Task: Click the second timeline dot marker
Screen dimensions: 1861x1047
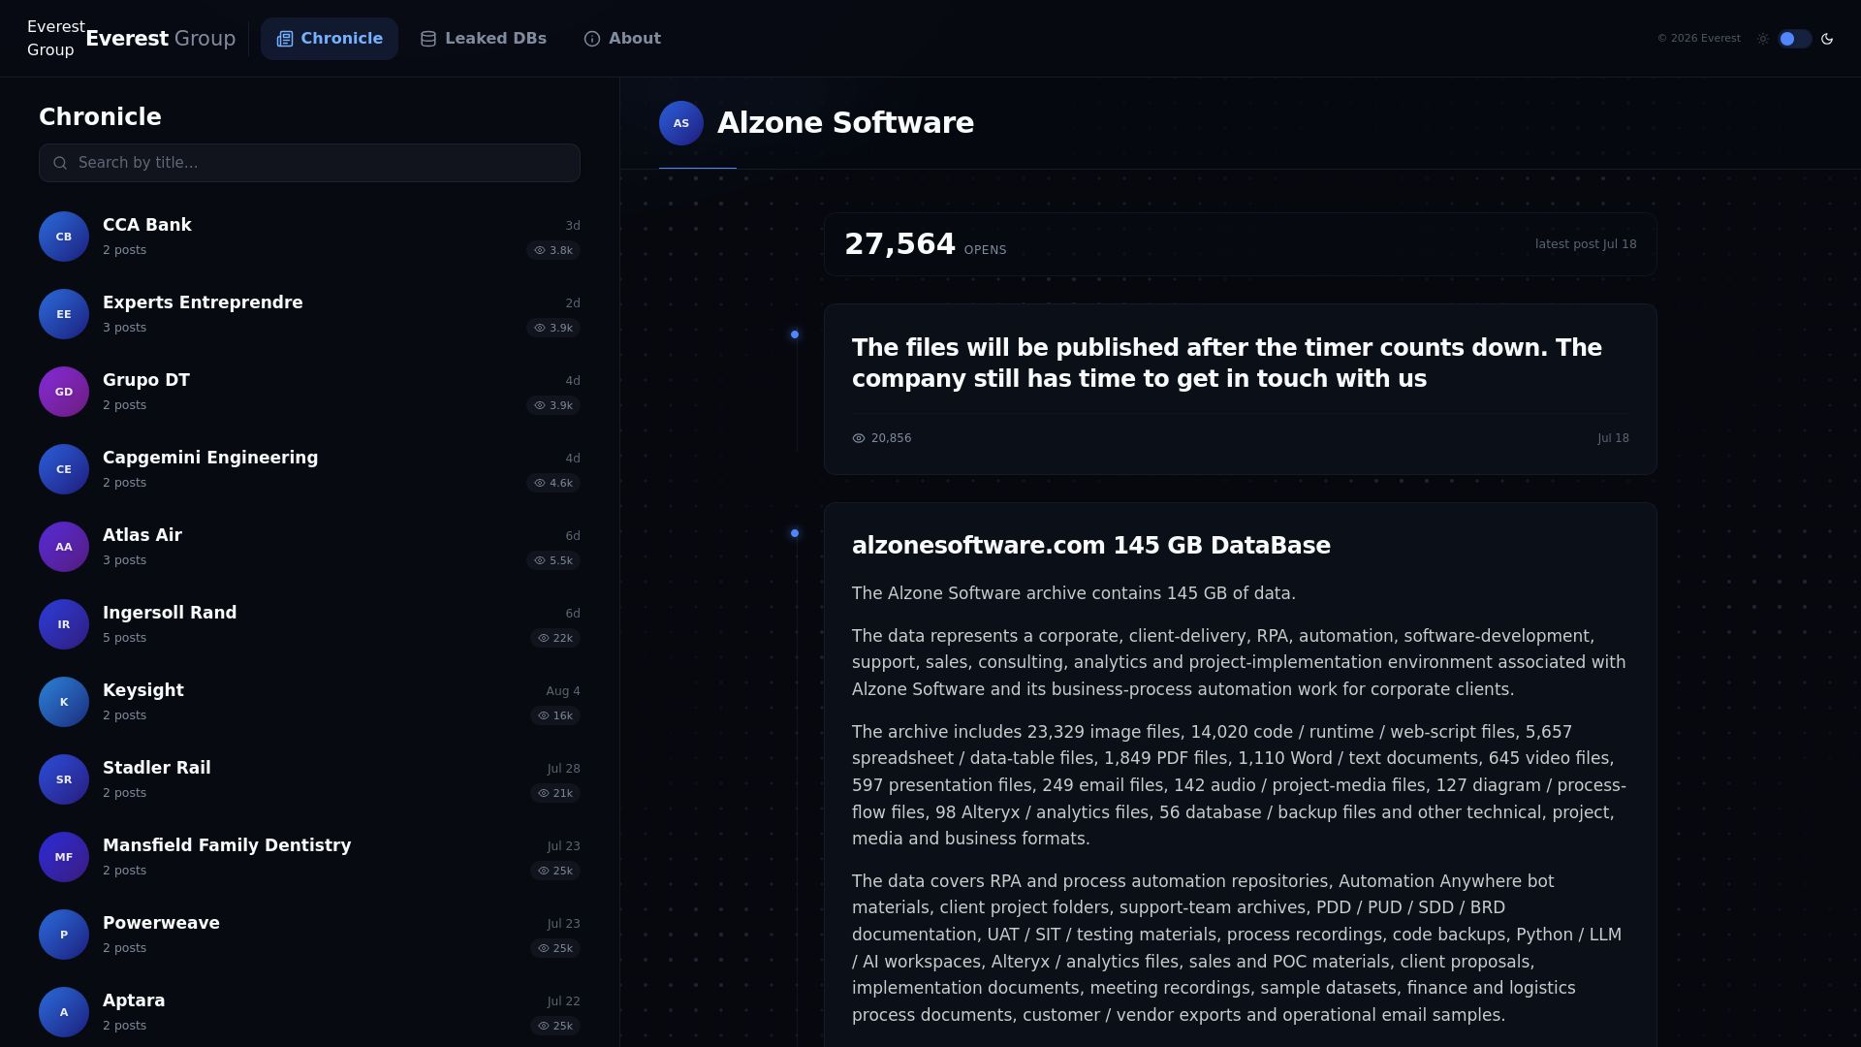Action: pos(795,533)
